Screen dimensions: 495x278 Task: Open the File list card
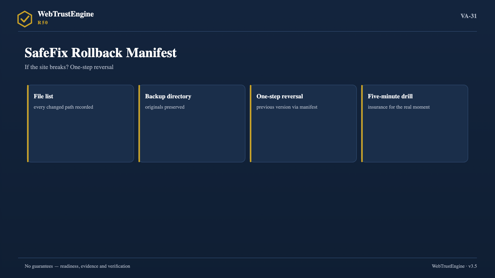80,124
